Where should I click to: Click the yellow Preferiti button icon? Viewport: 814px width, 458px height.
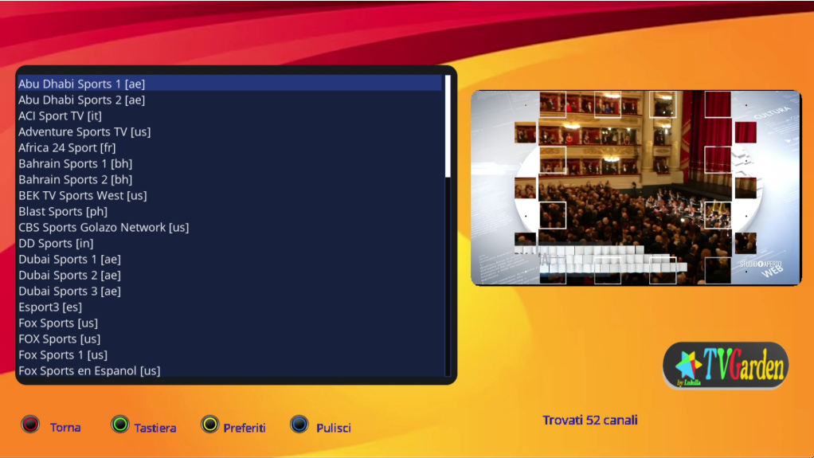tap(209, 425)
